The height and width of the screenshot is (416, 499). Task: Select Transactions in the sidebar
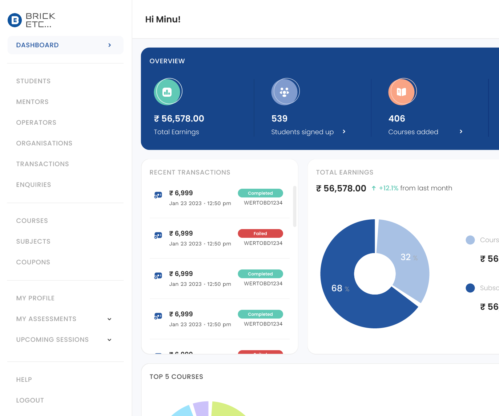(43, 164)
